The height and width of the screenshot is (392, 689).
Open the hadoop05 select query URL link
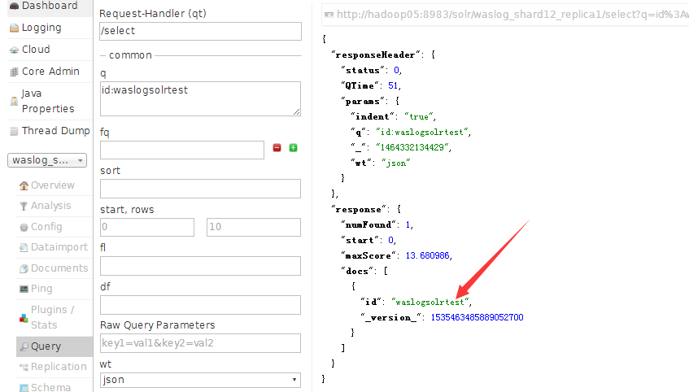click(512, 15)
